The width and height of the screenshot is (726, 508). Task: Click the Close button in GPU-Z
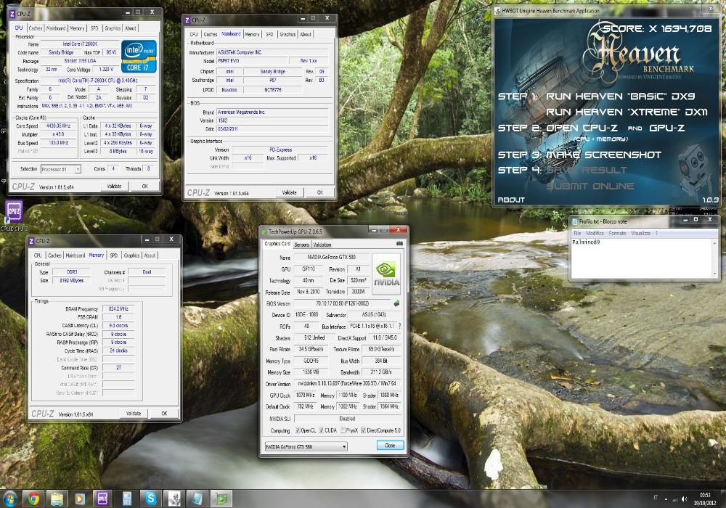click(x=391, y=446)
